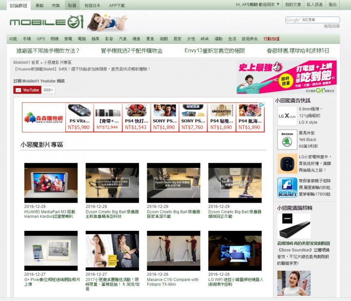Click the AdChoices icon on the shopping banner
Screen dimensions: 351x301
pos(261,105)
